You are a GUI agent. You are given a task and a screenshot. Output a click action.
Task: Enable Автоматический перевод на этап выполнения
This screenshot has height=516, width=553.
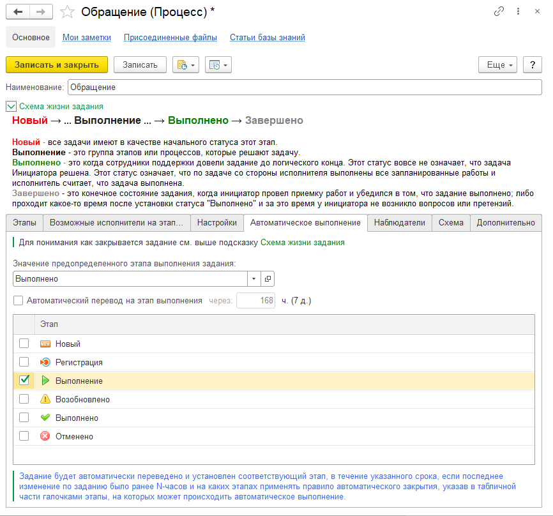coord(17,300)
